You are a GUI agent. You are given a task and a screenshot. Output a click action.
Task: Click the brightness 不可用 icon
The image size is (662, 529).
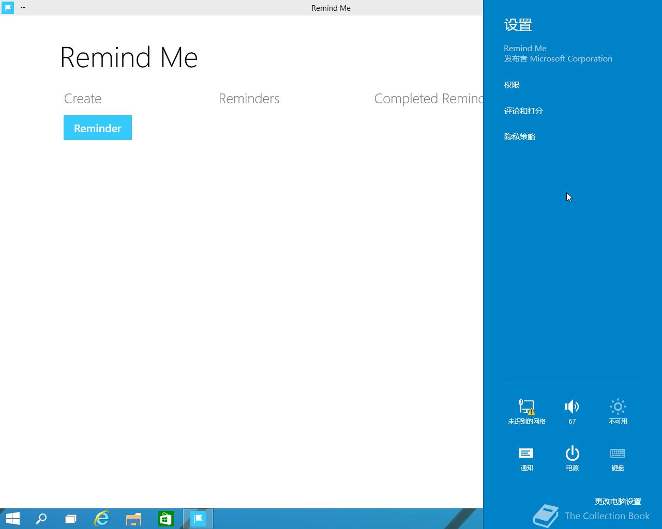618,411
